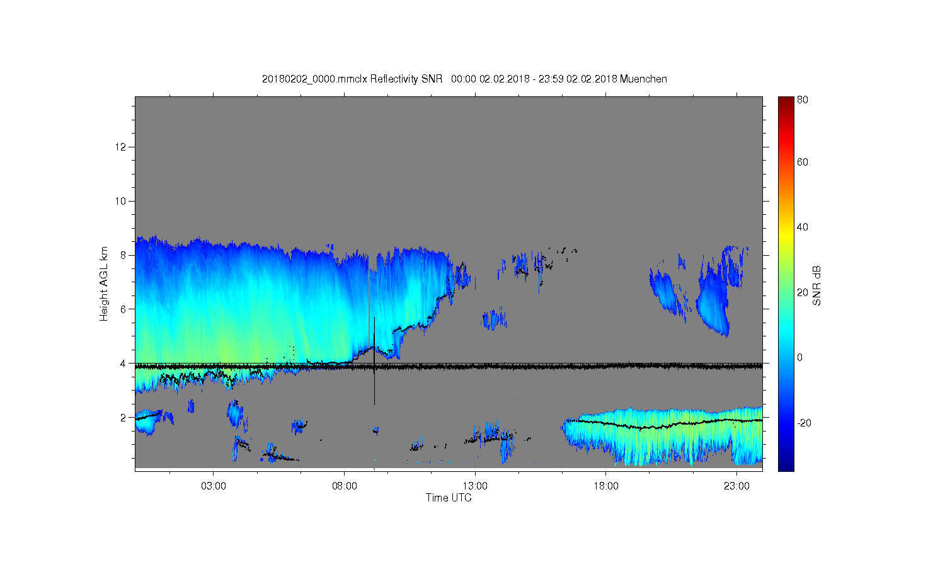Click the -20 dB colorbar tick label

tap(804, 423)
